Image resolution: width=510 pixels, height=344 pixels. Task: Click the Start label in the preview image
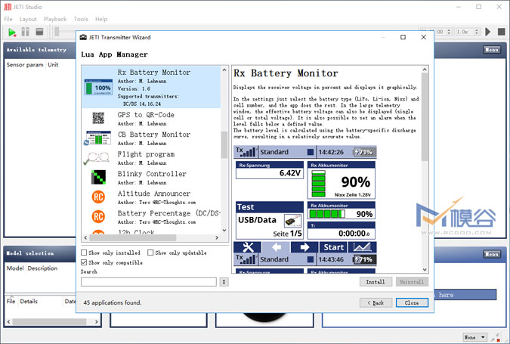coord(333,247)
